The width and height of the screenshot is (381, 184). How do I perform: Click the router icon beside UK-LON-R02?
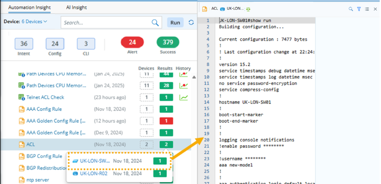pos(75,174)
